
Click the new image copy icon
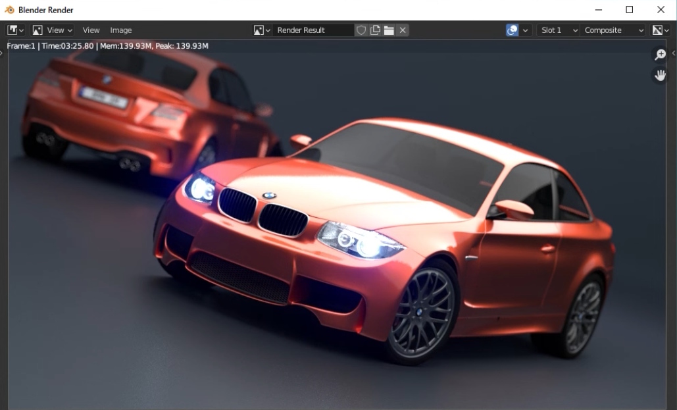click(375, 30)
